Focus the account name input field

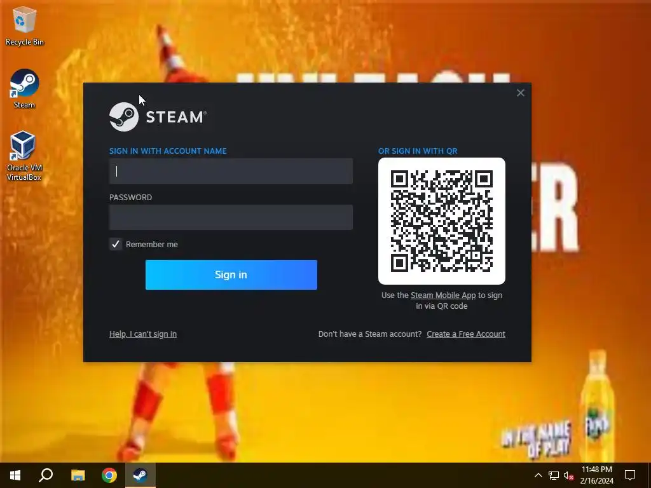click(x=231, y=171)
